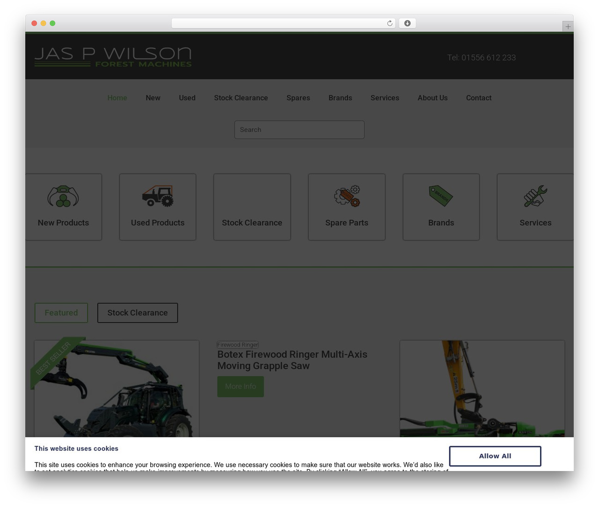Close the browser window red button
Image resolution: width=599 pixels, height=507 pixels.
[34, 23]
